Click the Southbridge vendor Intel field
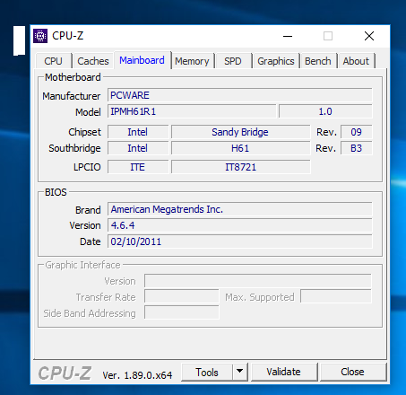Image resolution: width=406 pixels, height=395 pixels. click(138, 148)
